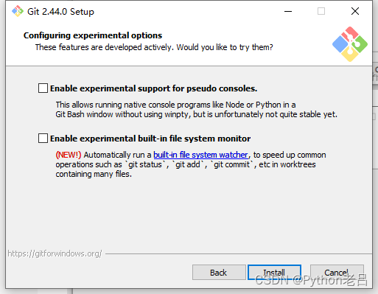Click the red (NEW!) label
Image resolution: width=378 pixels, height=294 pixels.
click(69, 155)
